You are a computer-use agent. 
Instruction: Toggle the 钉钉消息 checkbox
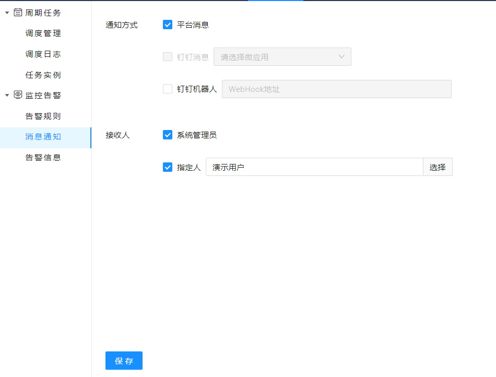[x=168, y=57]
